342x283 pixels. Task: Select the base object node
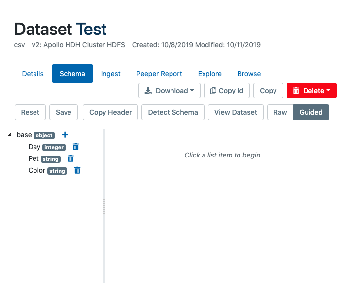coord(24,135)
